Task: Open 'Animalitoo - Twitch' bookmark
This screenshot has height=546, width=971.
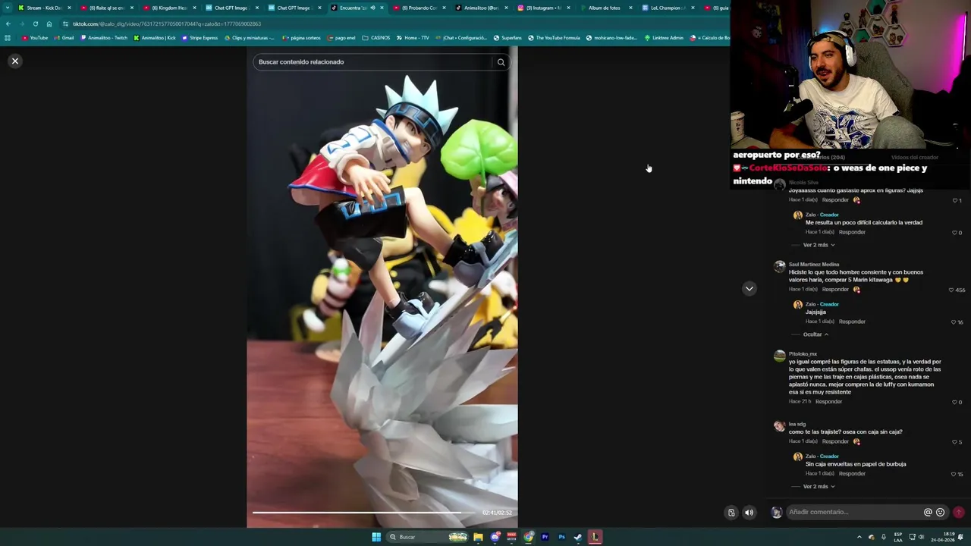Action: point(103,38)
